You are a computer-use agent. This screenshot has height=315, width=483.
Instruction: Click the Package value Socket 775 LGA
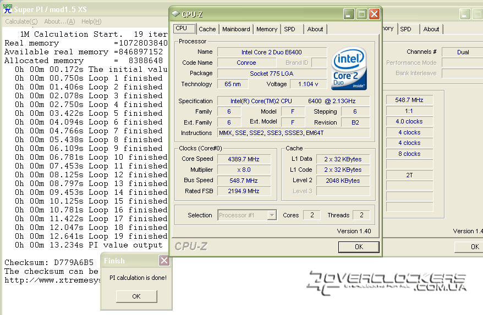tap(272, 74)
